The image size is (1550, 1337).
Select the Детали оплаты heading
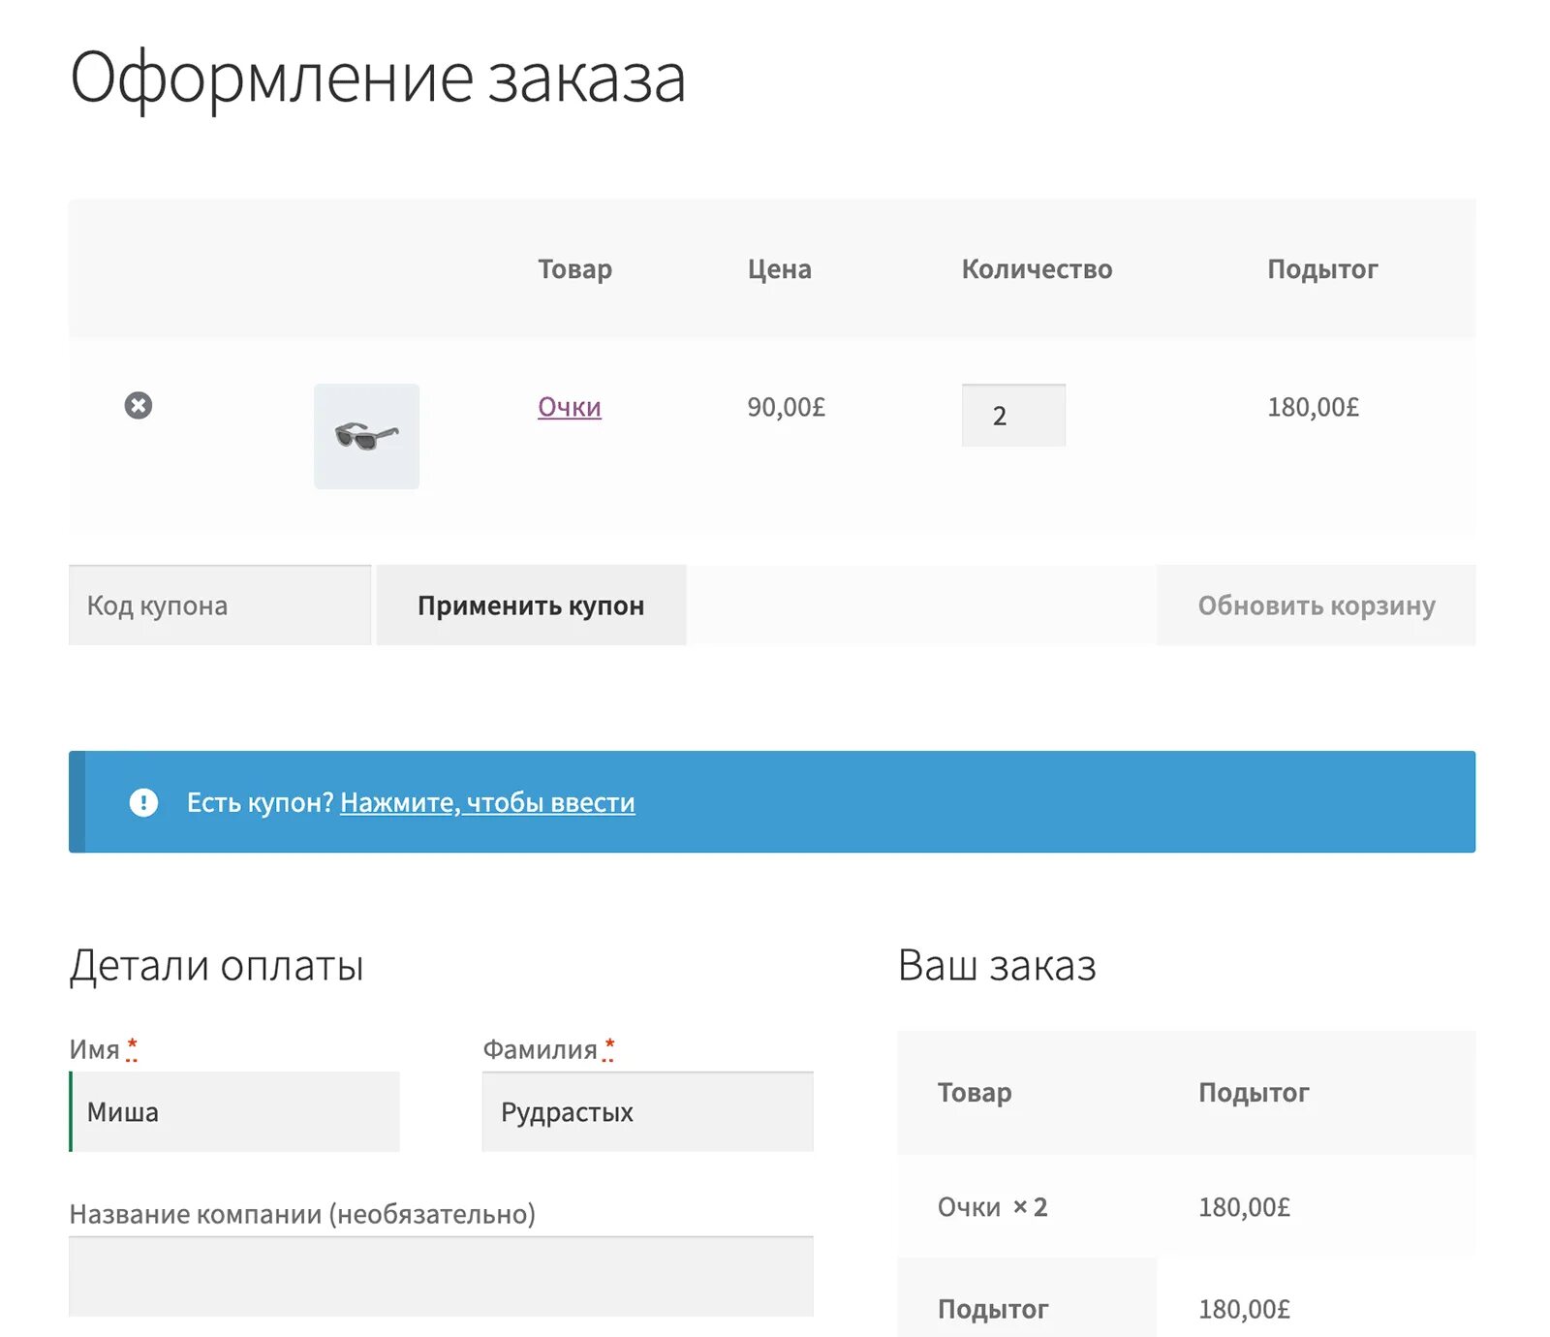[x=216, y=966]
